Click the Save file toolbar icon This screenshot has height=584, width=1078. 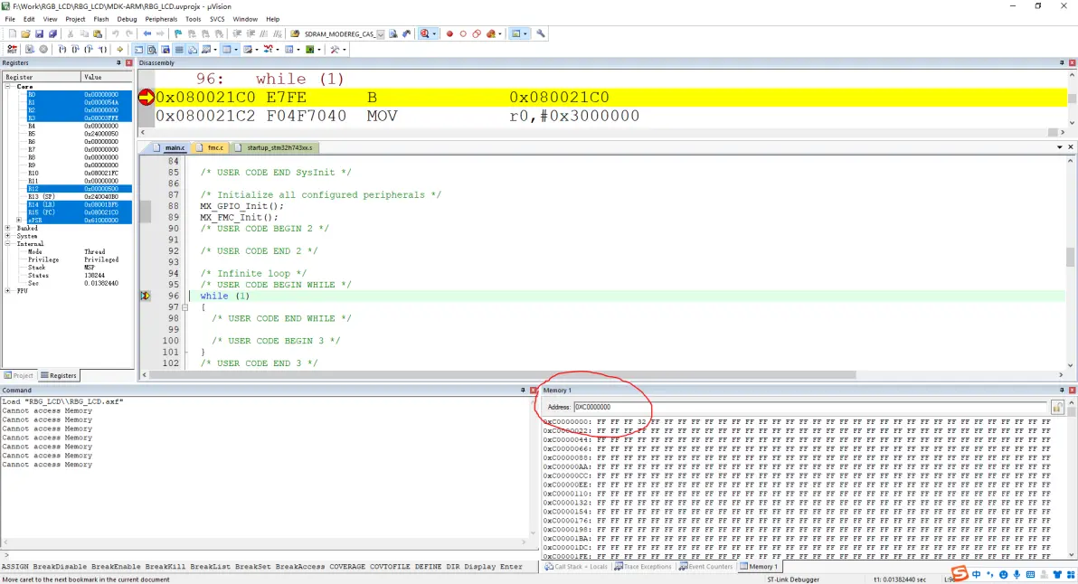(39, 33)
